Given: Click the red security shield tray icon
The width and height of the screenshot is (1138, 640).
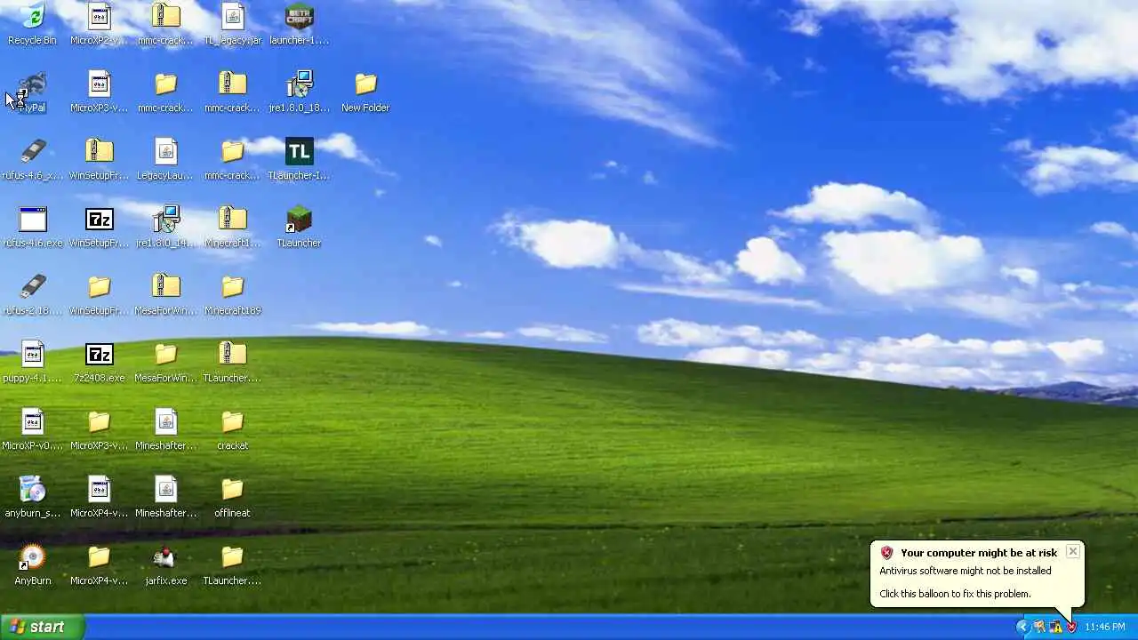Looking at the screenshot, I should click(1071, 627).
